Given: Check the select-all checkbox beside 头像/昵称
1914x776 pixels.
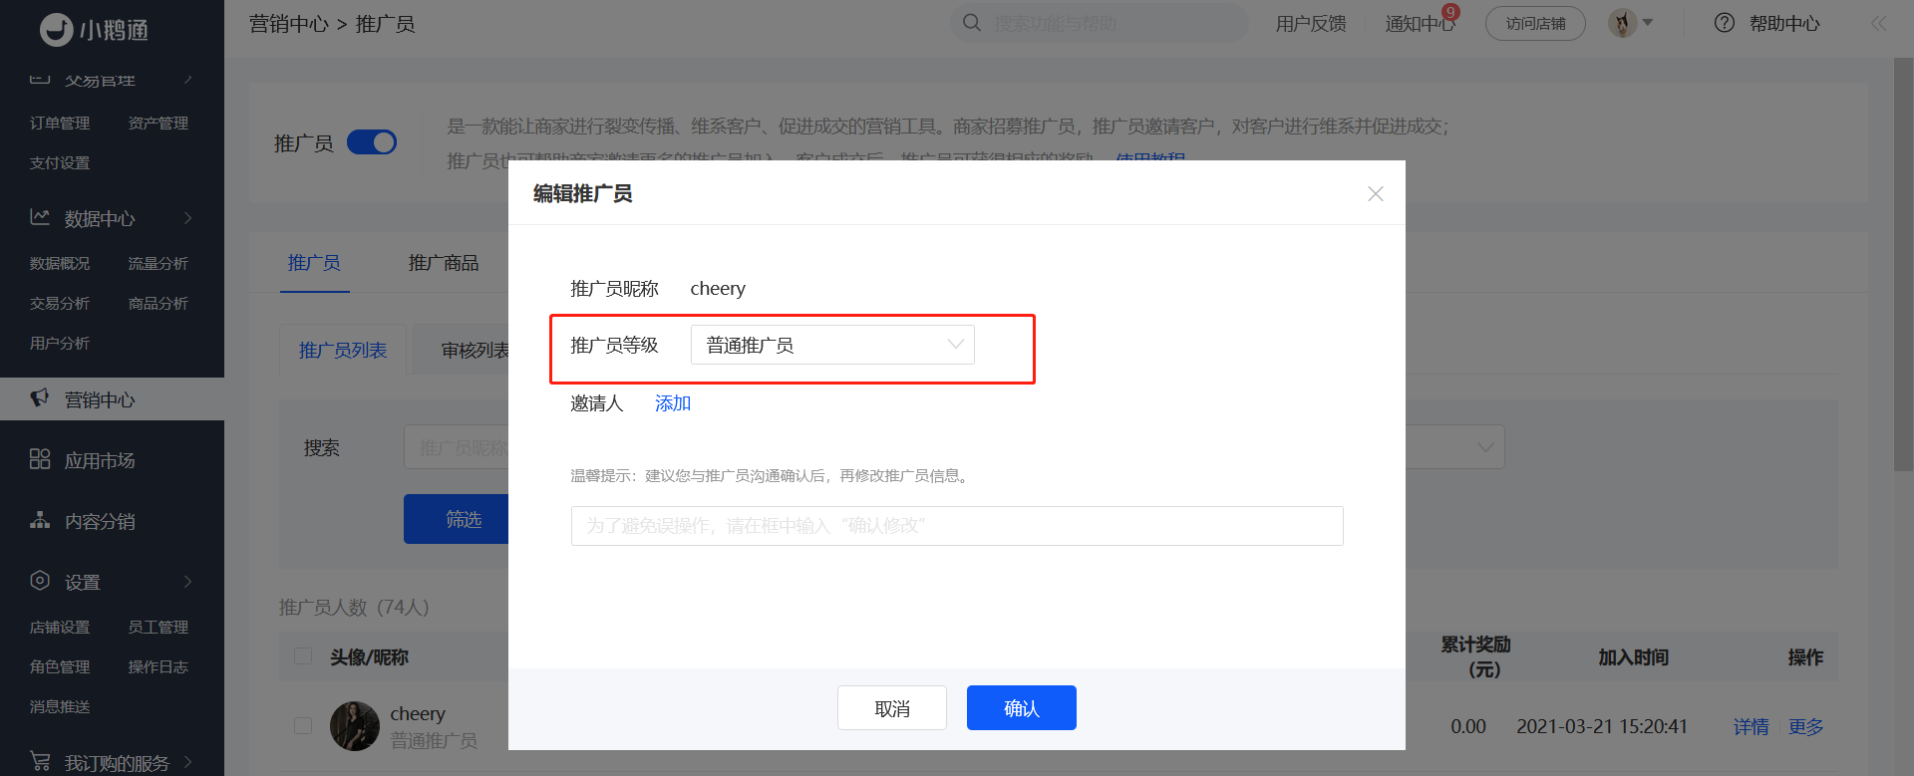Looking at the screenshot, I should 303,656.
